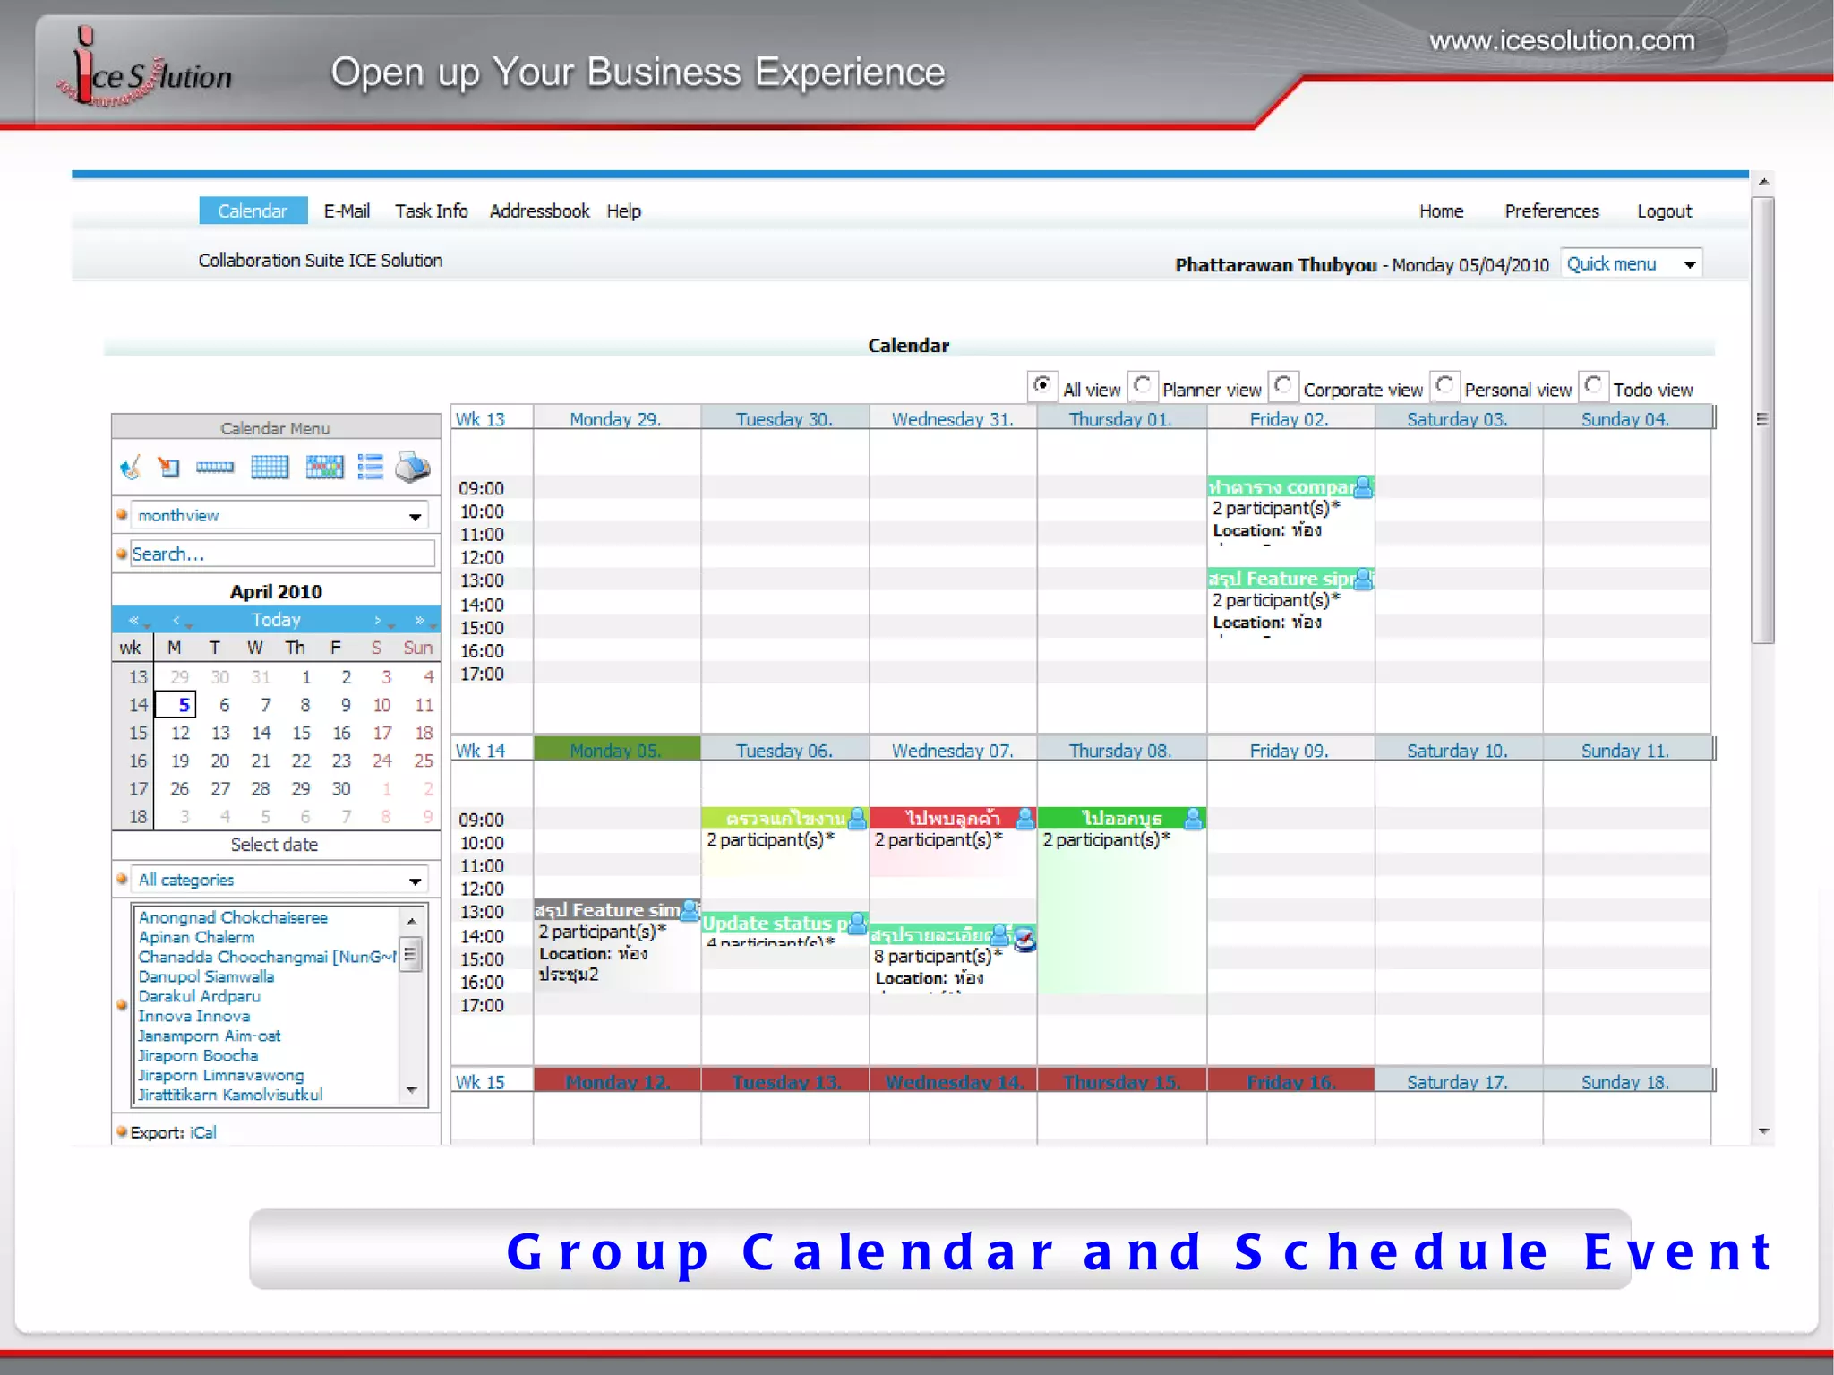Open Saturday 17 day header
The height and width of the screenshot is (1375, 1834).
point(1457,1082)
